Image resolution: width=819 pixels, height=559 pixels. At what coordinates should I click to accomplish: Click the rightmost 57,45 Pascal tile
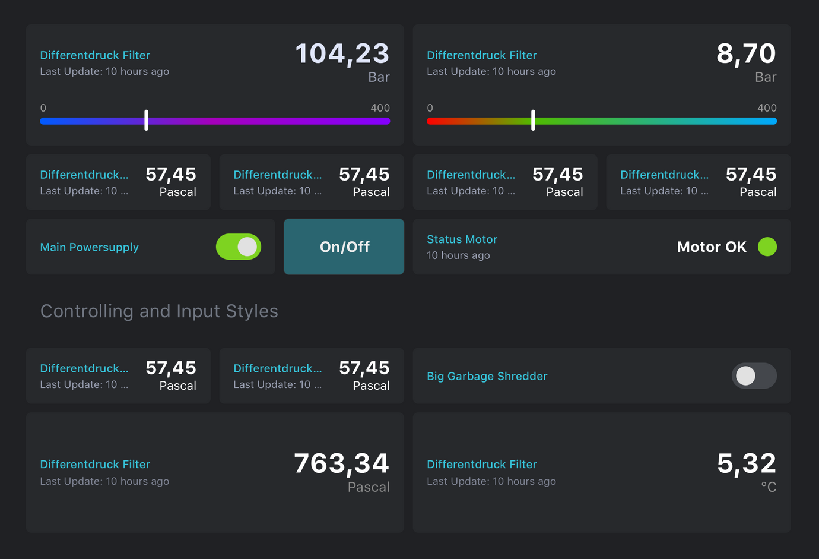coord(698,182)
